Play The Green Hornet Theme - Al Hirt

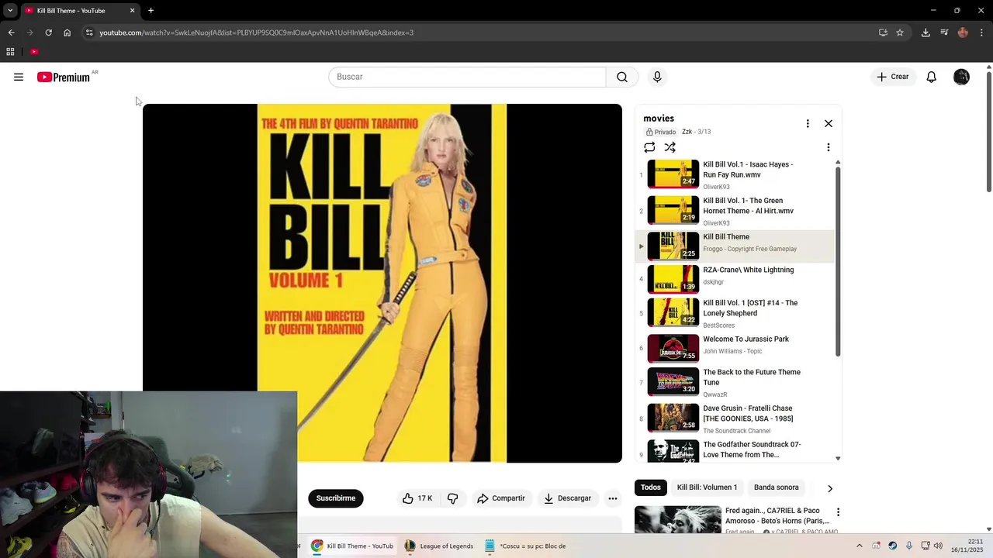click(735, 211)
